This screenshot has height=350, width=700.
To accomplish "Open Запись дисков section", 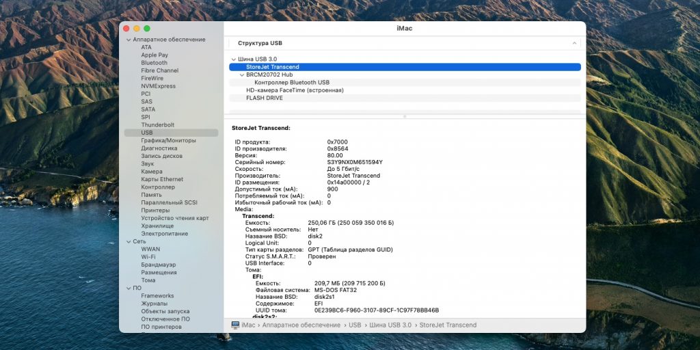I will pos(161,157).
